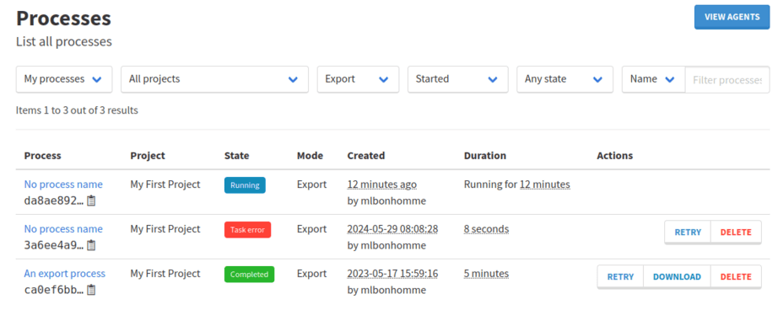The height and width of the screenshot is (310, 783).
Task: Click the Project column header
Action: coord(148,156)
